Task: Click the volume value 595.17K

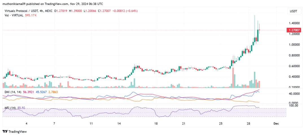Action: coord(31,15)
